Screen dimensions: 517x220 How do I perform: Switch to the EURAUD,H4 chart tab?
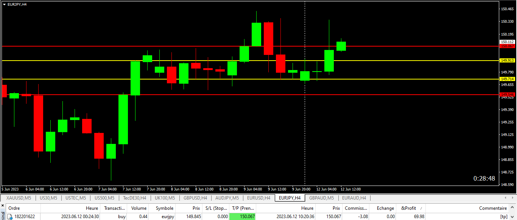coord(354,198)
